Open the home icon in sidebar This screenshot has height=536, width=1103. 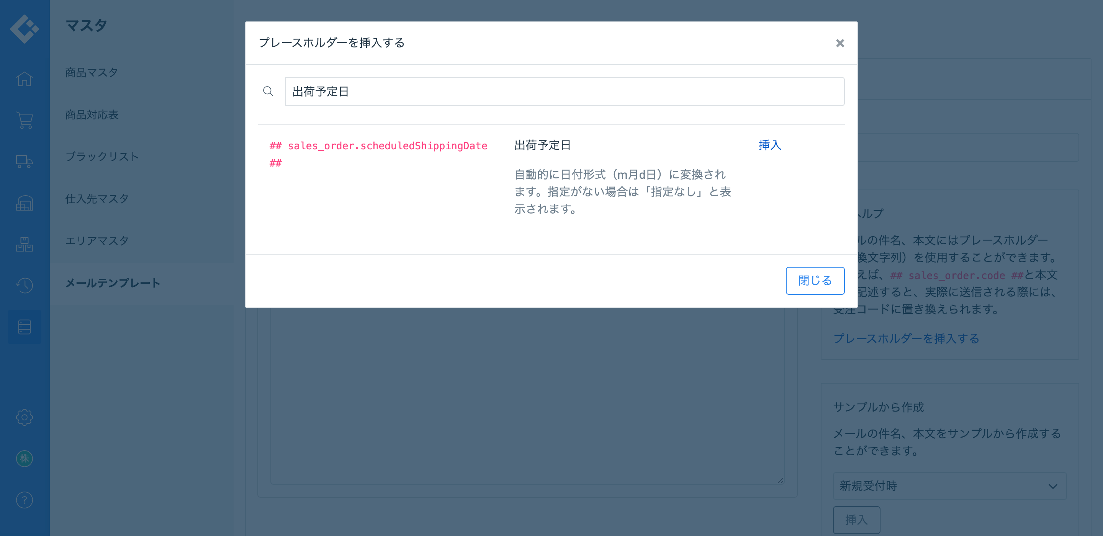25,79
